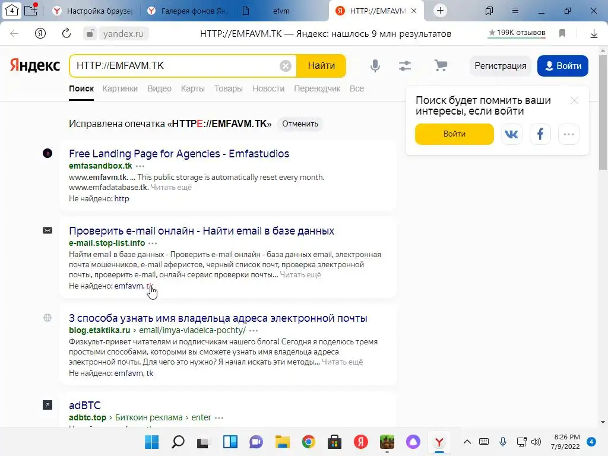Image resolution: width=608 pixels, height=456 pixels.
Task: Open adbtc.top result options dots
Action: [219, 418]
